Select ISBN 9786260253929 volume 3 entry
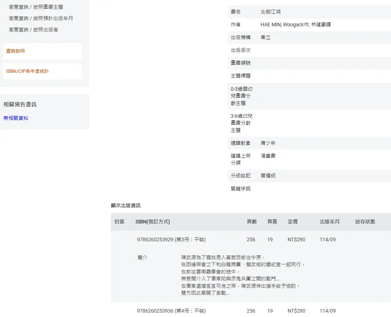This screenshot has height=317, width=391. (171, 240)
